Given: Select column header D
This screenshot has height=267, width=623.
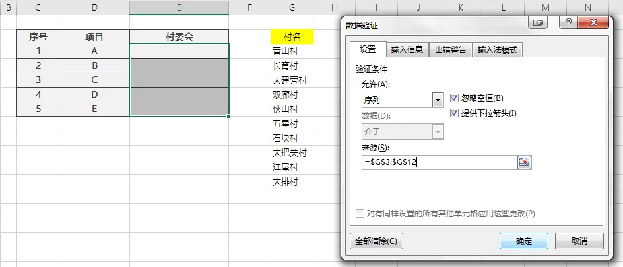Looking at the screenshot, I should [x=94, y=7].
